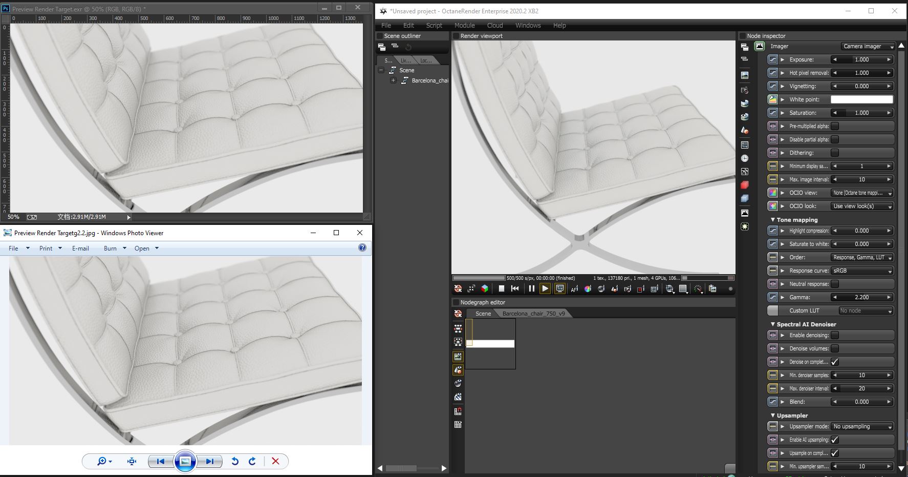Image resolution: width=908 pixels, height=477 pixels.
Task: Select the white balance color picker icon
Action: (x=588, y=289)
